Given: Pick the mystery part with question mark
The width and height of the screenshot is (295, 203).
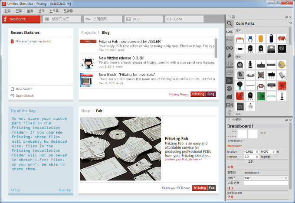Looking at the screenshot, I should click(282, 49).
